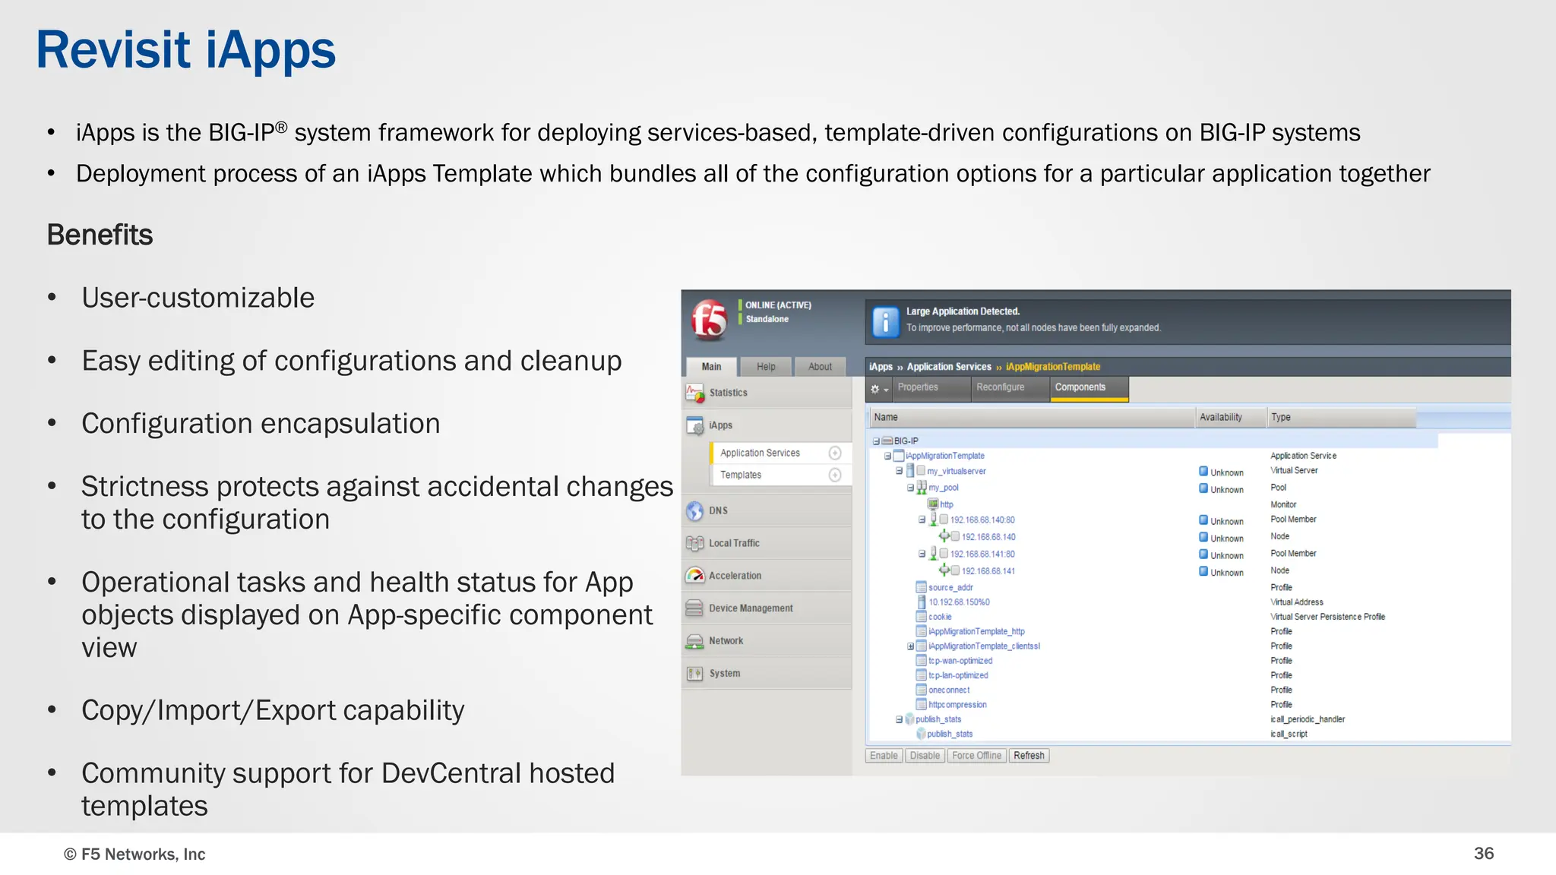The height and width of the screenshot is (875, 1556).
Task: Switch to the About tab
Action: [820, 367]
